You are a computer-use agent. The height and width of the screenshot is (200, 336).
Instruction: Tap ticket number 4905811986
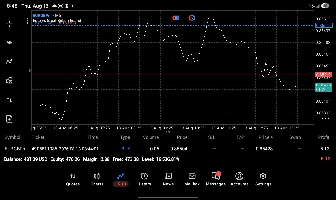tap(44, 149)
